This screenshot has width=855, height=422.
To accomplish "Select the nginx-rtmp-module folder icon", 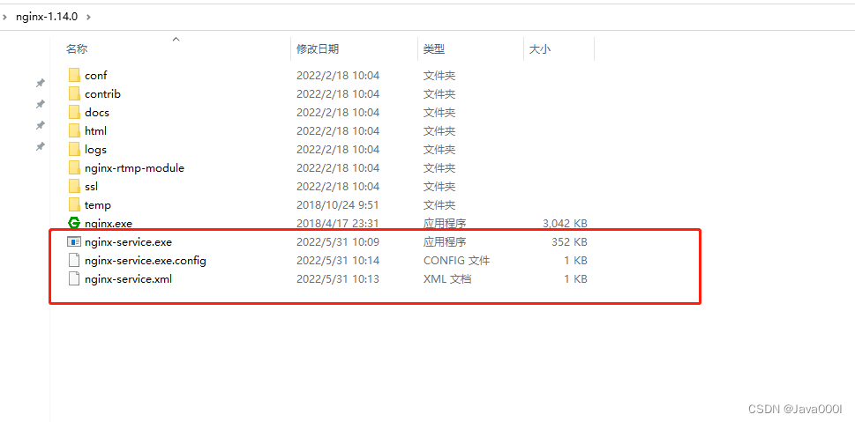I will coord(74,167).
